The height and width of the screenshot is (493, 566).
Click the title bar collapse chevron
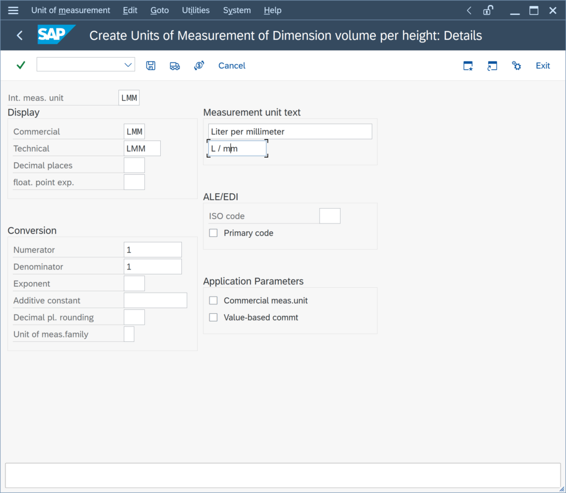click(x=469, y=11)
